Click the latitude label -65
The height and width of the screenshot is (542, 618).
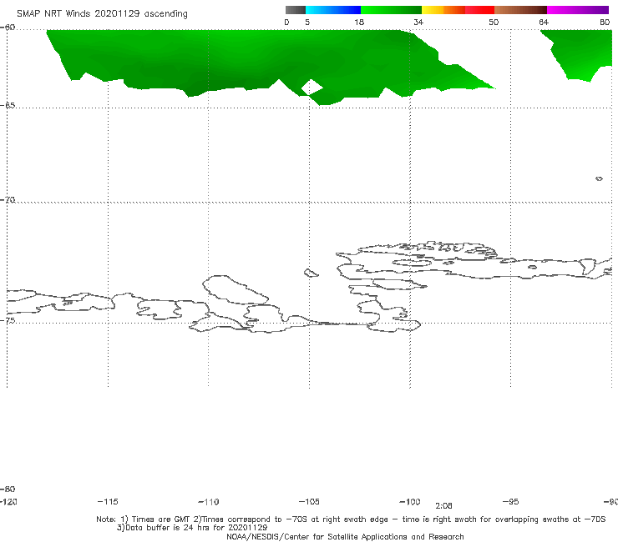pyautogui.click(x=8, y=106)
